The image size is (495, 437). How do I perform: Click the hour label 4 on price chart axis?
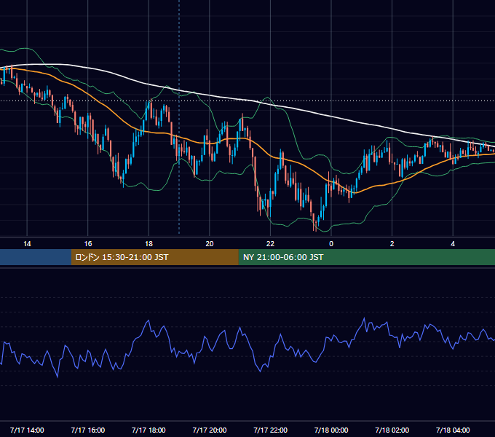tap(453, 244)
